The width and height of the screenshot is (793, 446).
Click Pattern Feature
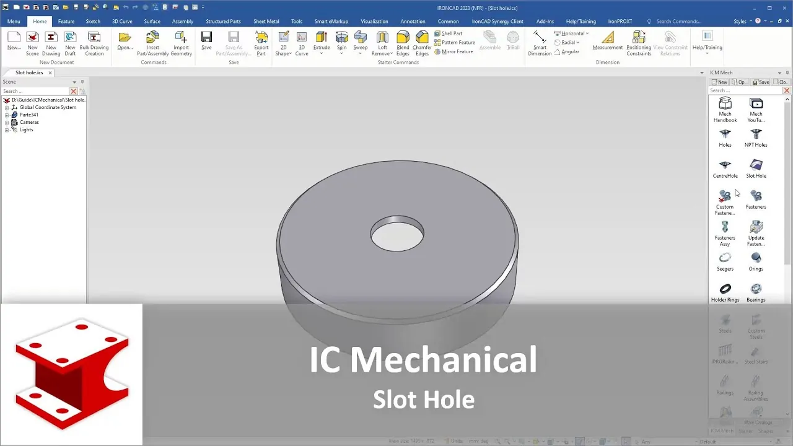[x=455, y=43]
